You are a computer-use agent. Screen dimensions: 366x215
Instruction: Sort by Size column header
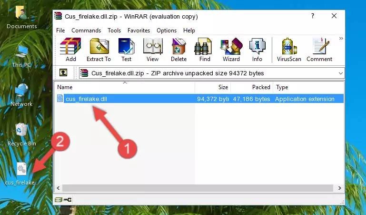(x=213, y=87)
